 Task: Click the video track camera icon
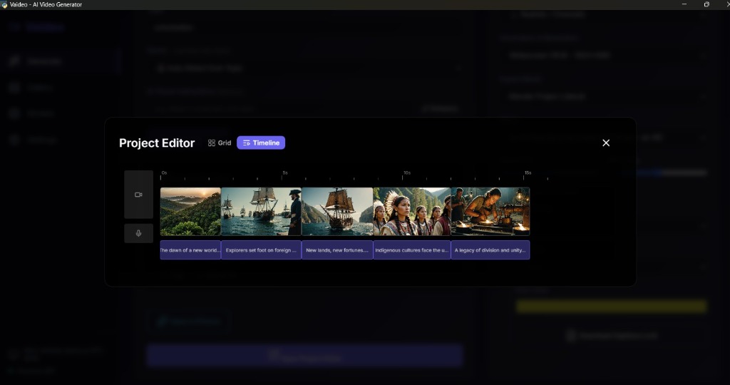(x=138, y=195)
